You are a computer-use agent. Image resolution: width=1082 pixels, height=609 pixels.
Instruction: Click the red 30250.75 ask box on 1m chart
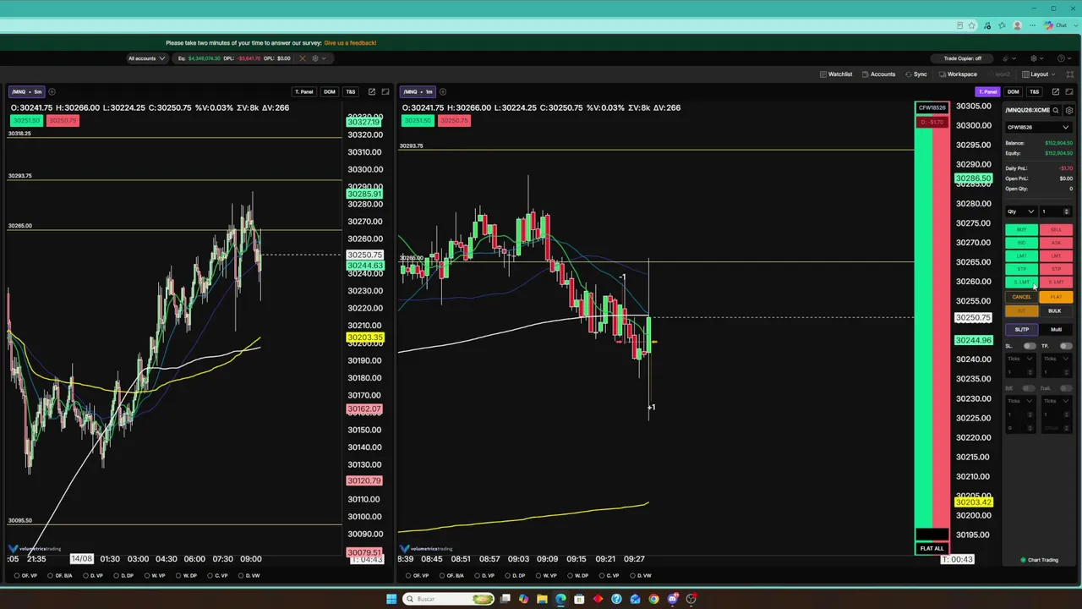pyautogui.click(x=454, y=121)
